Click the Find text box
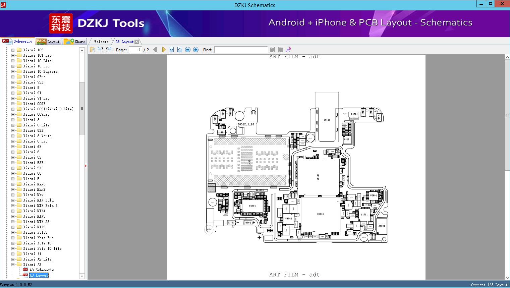This screenshot has width=510, height=288. [241, 50]
